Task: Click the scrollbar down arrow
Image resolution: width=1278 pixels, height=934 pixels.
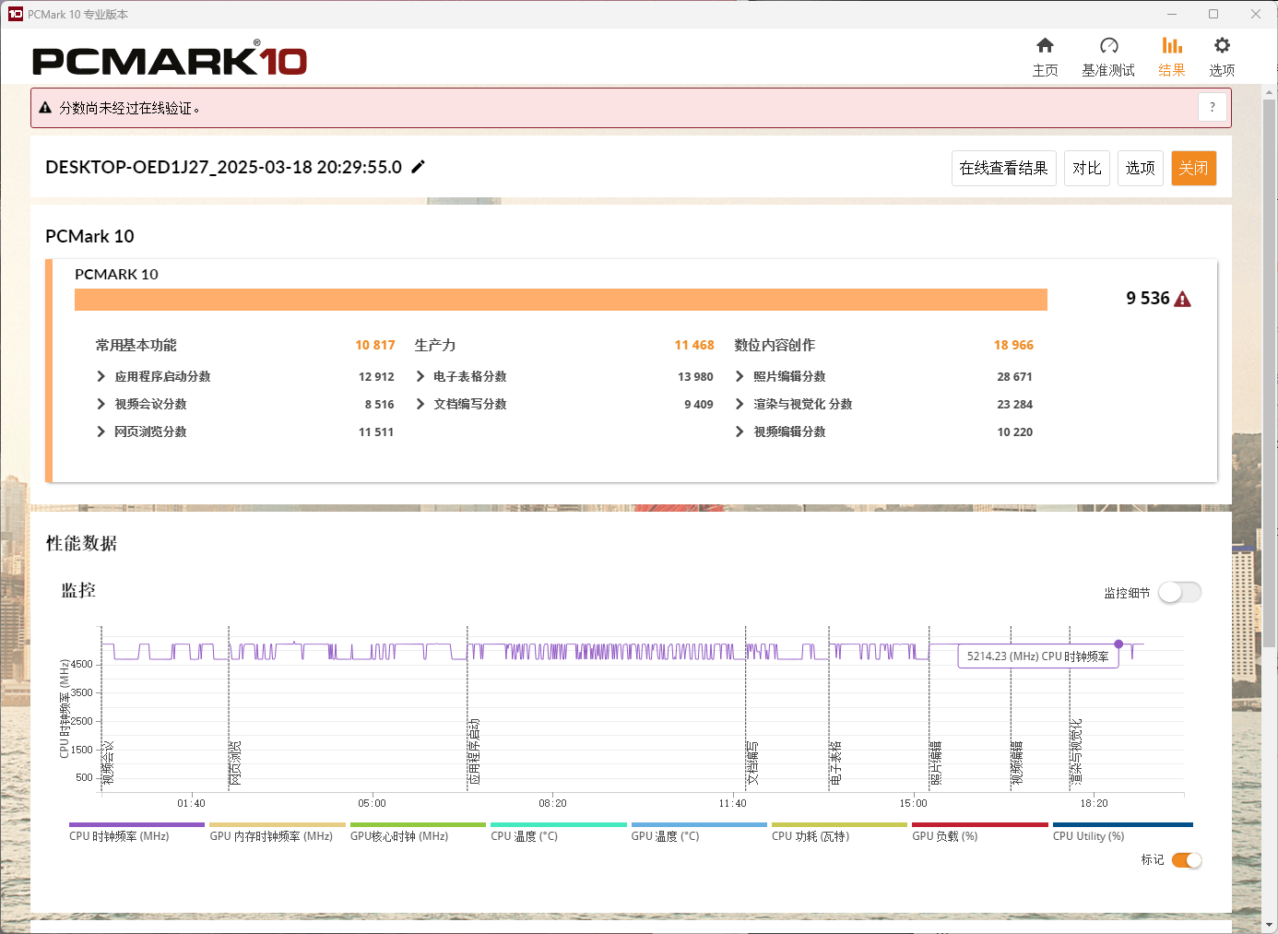Action: click(x=1269, y=924)
